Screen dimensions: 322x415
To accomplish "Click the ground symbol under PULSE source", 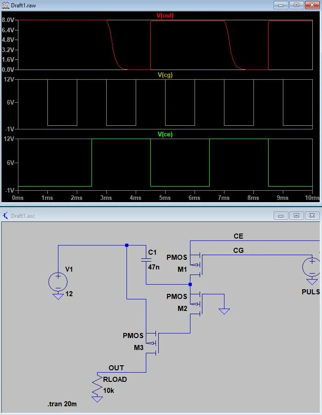I will tap(312, 282).
